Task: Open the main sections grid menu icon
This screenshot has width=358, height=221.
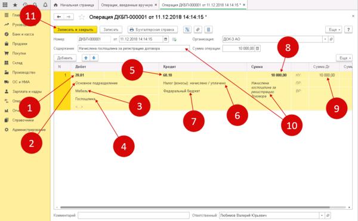Action: [x=5, y=5]
